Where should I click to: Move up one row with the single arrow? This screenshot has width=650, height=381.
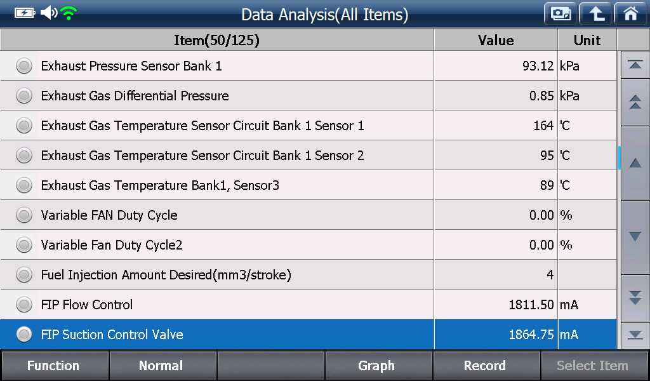tap(635, 163)
